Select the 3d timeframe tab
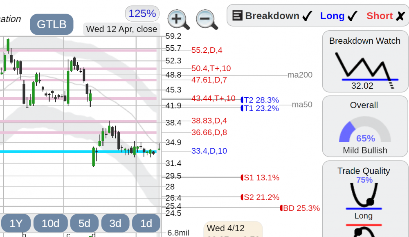The height and width of the screenshot is (237, 409). [115, 223]
